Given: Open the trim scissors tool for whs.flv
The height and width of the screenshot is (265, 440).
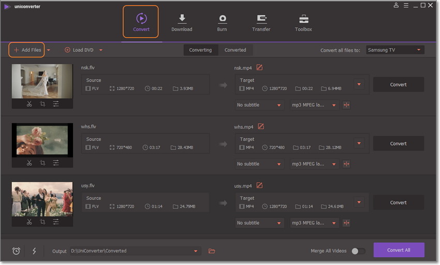Looking at the screenshot, I should pyautogui.click(x=29, y=163).
